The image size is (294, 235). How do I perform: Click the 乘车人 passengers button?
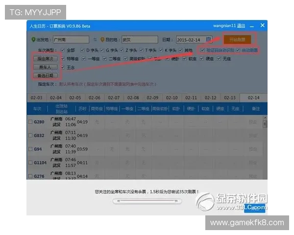[46, 67]
